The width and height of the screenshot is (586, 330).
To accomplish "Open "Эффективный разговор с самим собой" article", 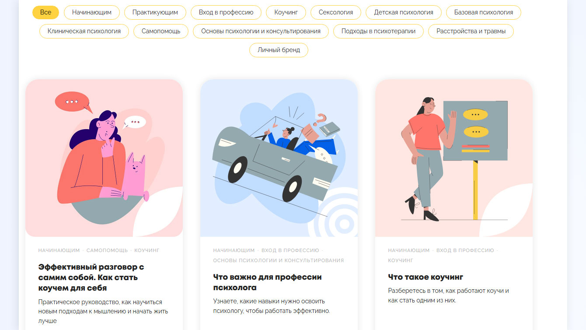I will coord(91,277).
